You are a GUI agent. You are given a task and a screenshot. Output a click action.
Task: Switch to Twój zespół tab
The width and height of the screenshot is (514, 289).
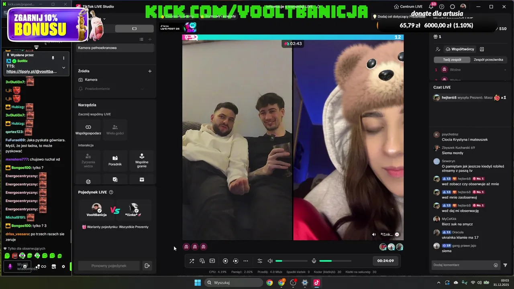click(x=452, y=59)
